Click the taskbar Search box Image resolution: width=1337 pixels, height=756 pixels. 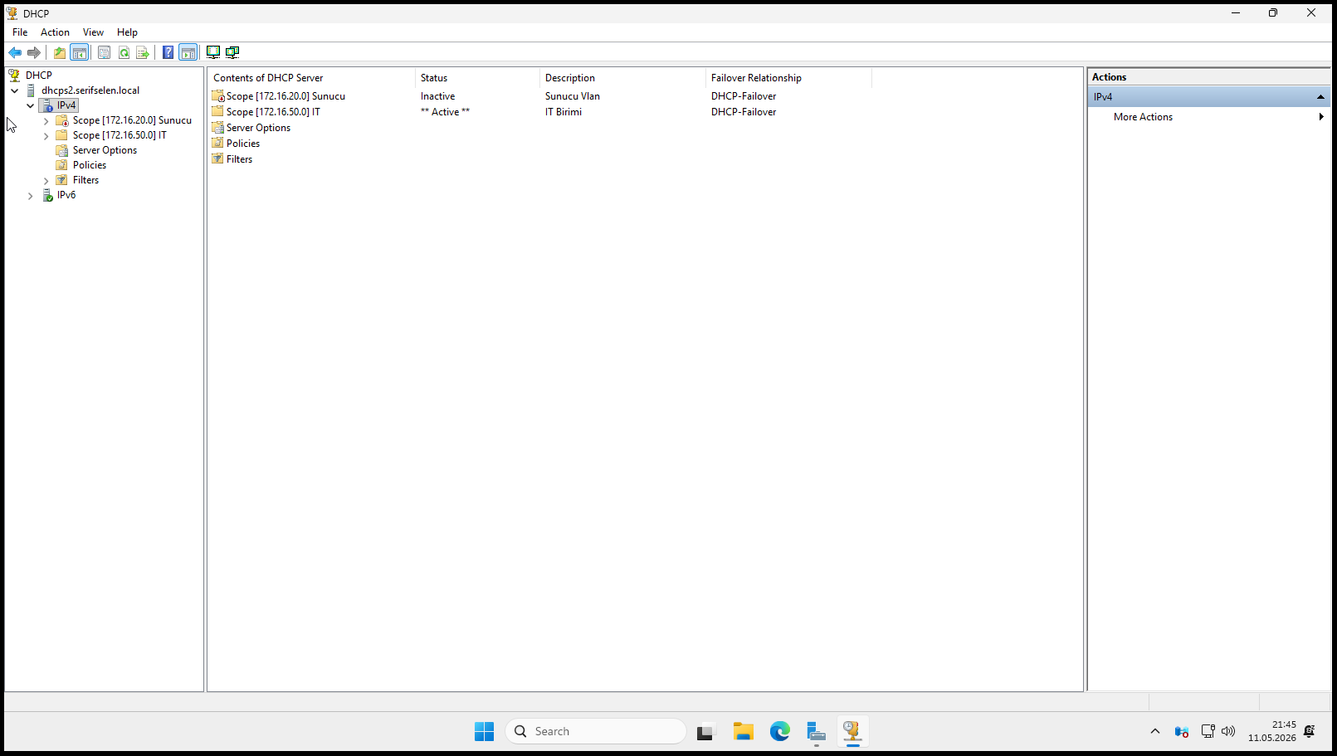(x=596, y=731)
